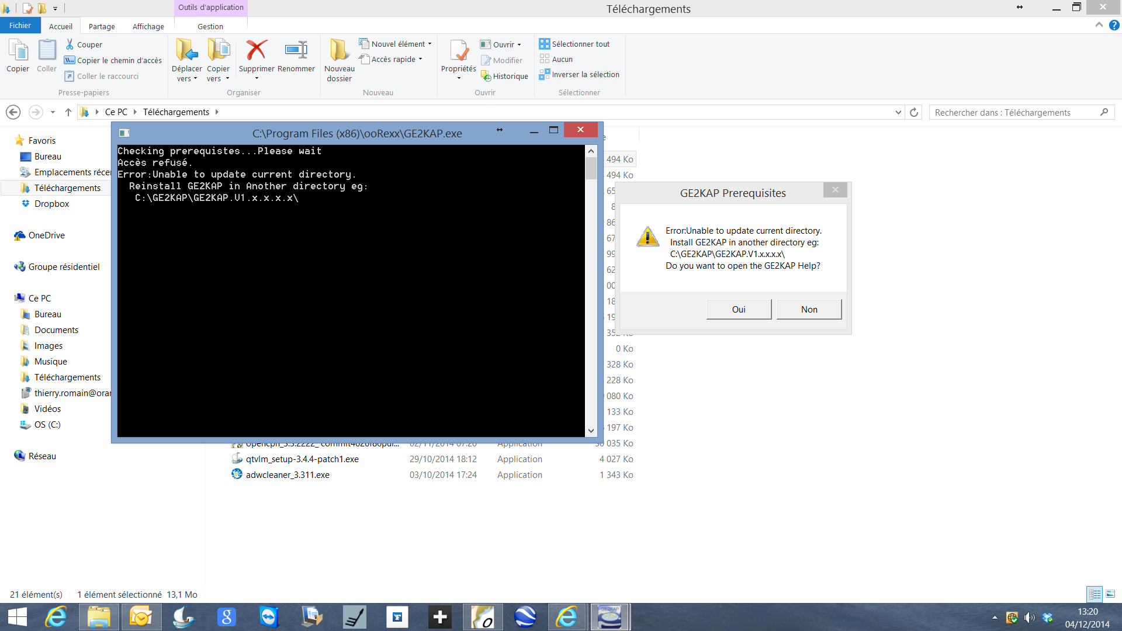Click Aucun selection option
The height and width of the screenshot is (631, 1122).
(556, 59)
